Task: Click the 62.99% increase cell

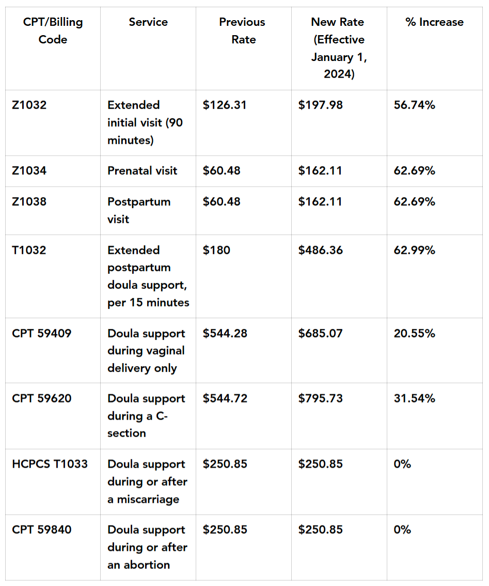Action: click(415, 250)
